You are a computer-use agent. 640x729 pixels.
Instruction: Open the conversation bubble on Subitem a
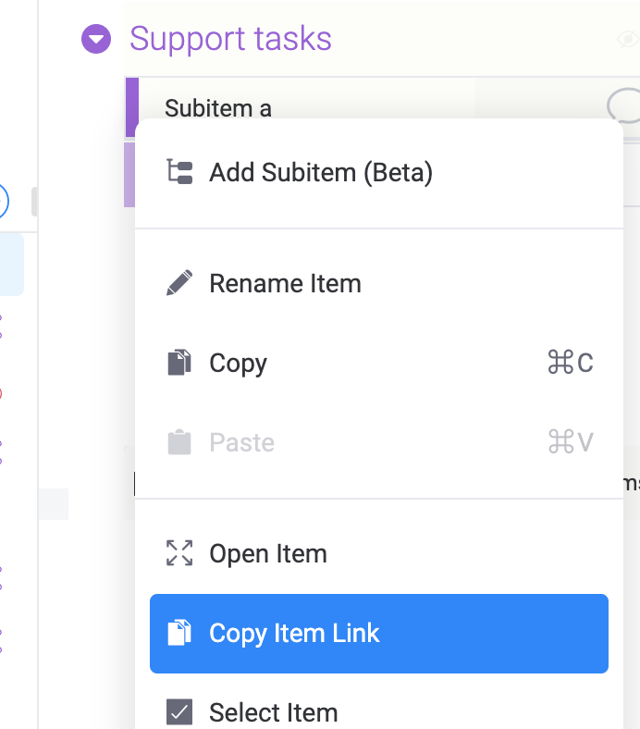tap(624, 105)
